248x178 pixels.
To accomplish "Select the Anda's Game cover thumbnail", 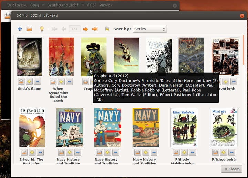I will 29,57.
